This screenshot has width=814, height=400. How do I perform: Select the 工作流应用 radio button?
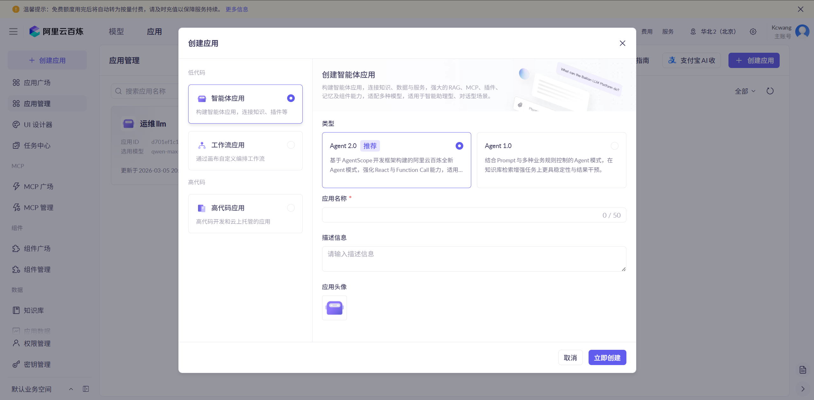point(291,145)
